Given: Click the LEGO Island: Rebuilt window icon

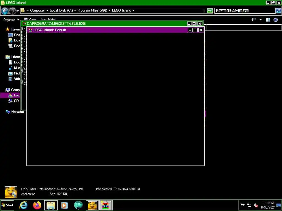Looking at the screenshot, I should 30,30.
